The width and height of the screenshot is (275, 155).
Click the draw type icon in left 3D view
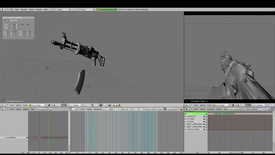tap(49, 105)
